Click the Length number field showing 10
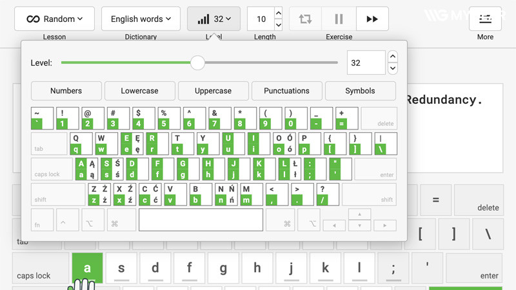The height and width of the screenshot is (290, 516). (261, 19)
